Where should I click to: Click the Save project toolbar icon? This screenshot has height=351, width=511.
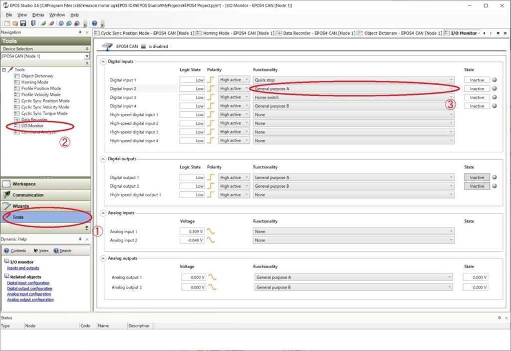pyautogui.click(x=23, y=23)
